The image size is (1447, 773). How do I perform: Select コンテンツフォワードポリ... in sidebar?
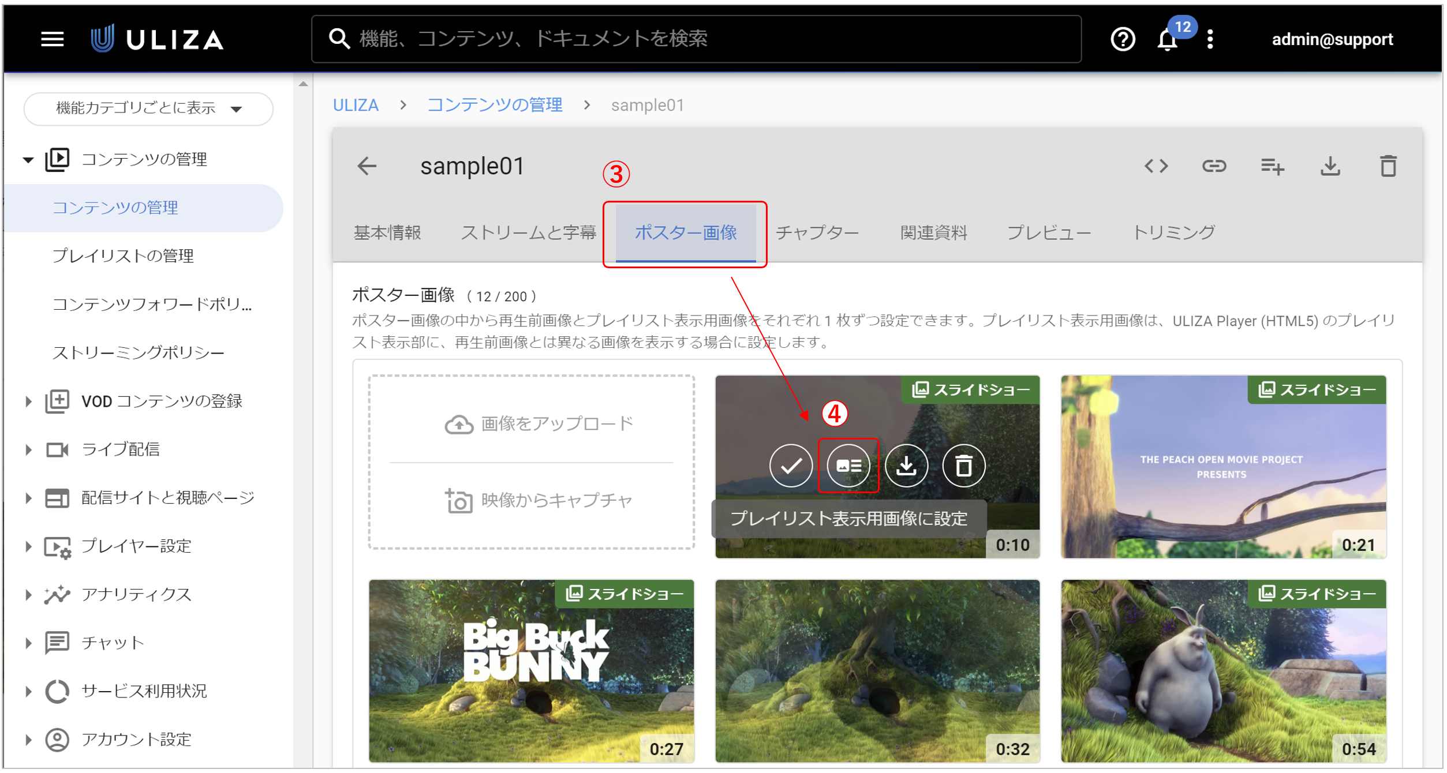point(152,305)
